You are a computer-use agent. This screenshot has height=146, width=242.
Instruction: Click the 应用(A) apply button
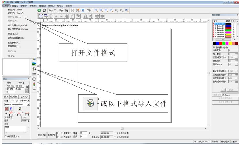[24, 97]
